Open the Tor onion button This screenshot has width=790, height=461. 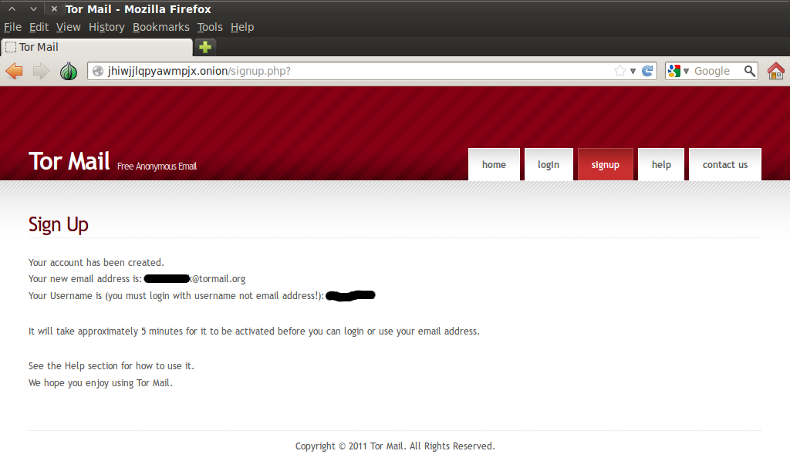tap(69, 71)
